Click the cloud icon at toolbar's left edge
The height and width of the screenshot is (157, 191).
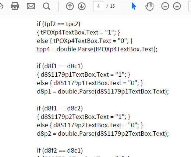tap(1, 6)
